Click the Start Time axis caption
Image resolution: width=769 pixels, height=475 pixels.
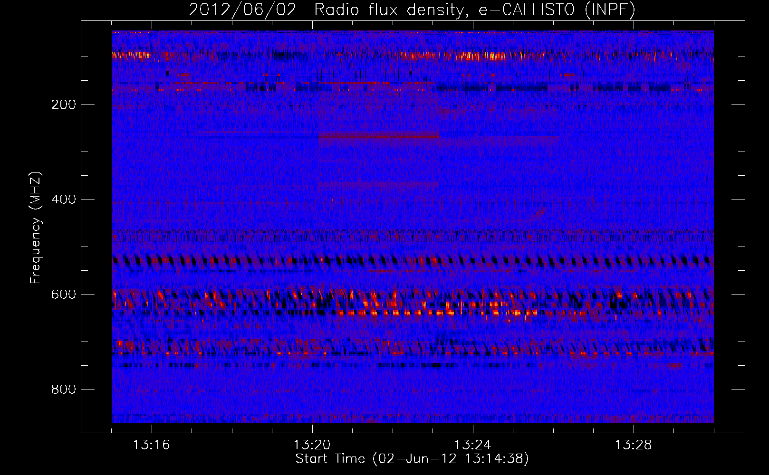tap(412, 459)
